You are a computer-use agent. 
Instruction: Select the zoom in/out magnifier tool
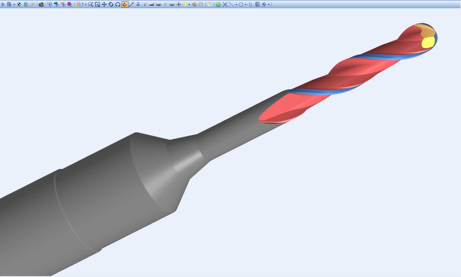coord(90,4)
